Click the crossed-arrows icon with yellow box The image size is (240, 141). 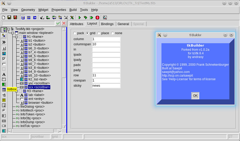coord(72,18)
